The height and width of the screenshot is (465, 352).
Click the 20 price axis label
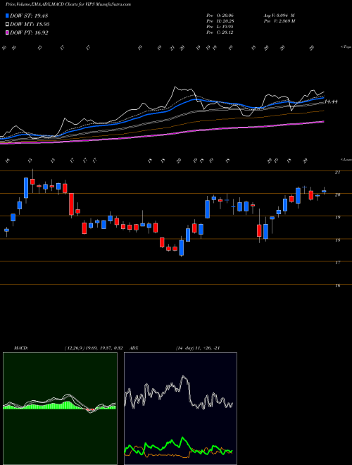[337, 195]
